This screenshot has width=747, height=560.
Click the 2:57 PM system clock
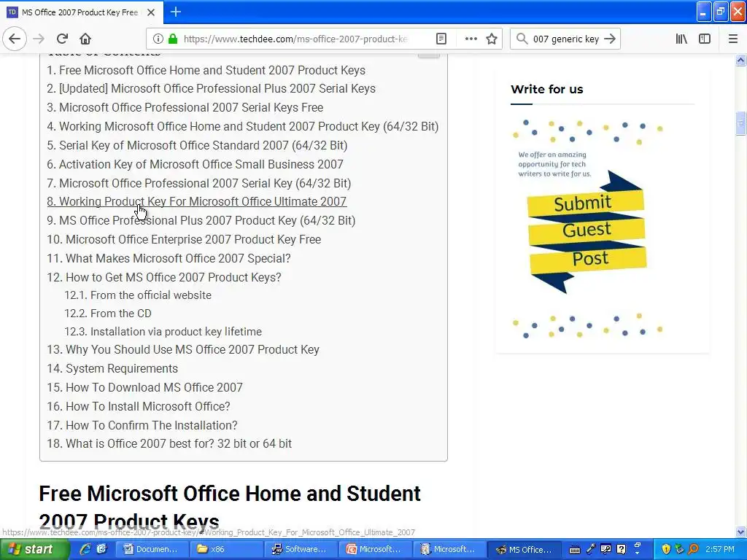point(720,550)
